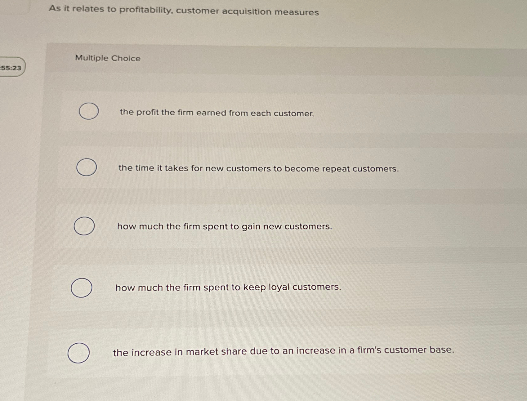
Task: Click answer text 'keep loyal customers'
Action: click(227, 288)
